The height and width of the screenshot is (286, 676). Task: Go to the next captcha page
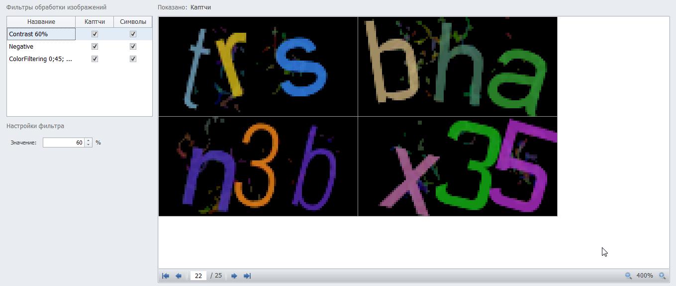(234, 276)
